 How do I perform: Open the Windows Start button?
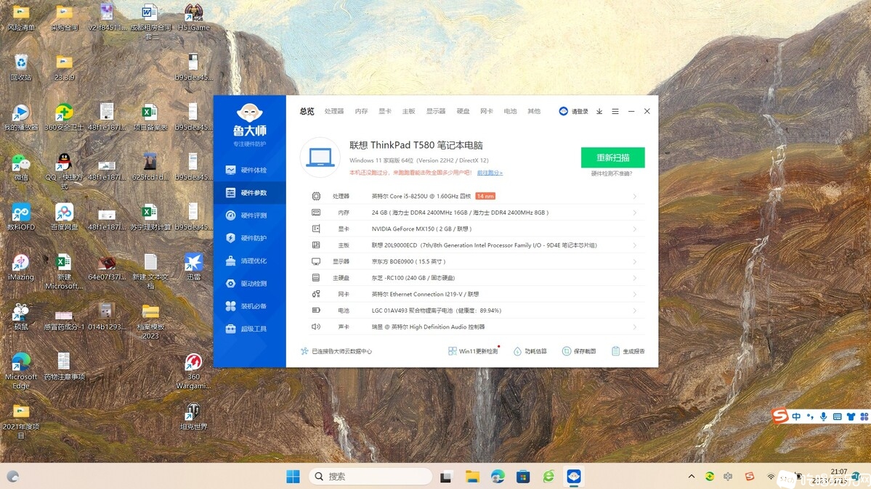tap(293, 476)
